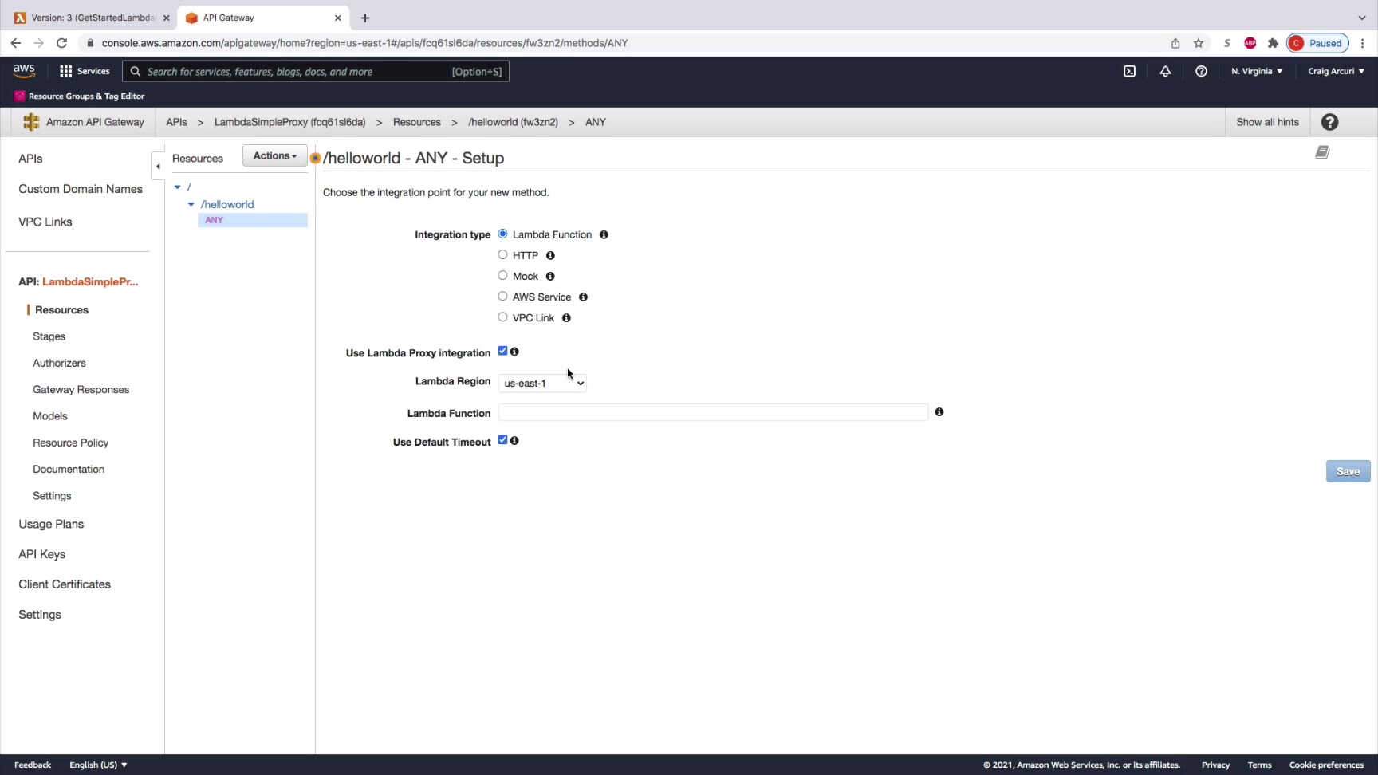The image size is (1378, 775).
Task: Open Usage Plans in the sidebar
Action: (x=51, y=524)
